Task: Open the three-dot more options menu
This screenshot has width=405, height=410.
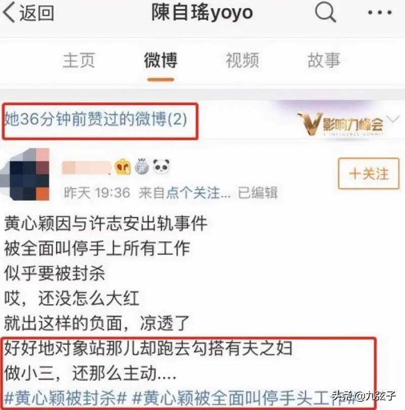Action: pyautogui.click(x=380, y=12)
